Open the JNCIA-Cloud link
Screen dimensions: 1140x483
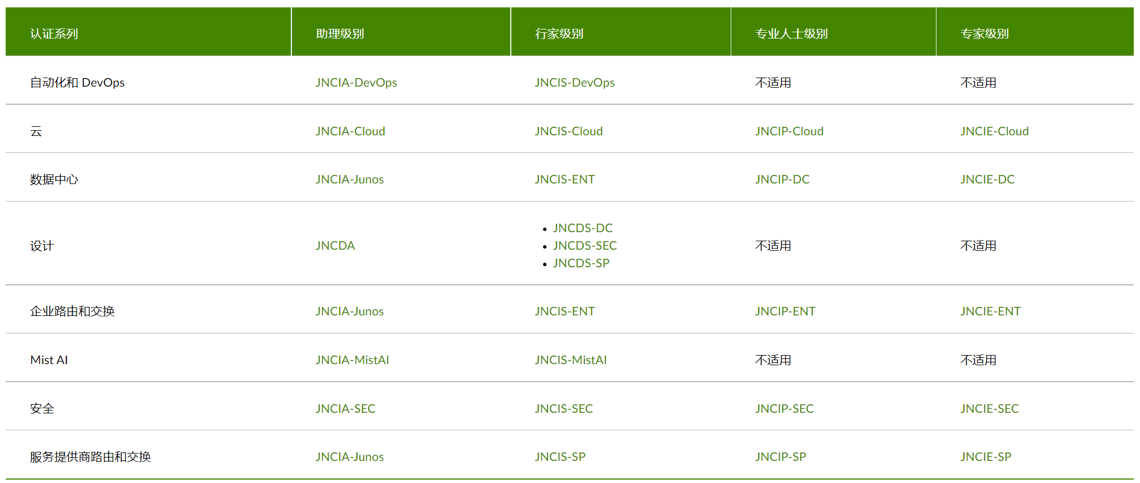tap(350, 131)
